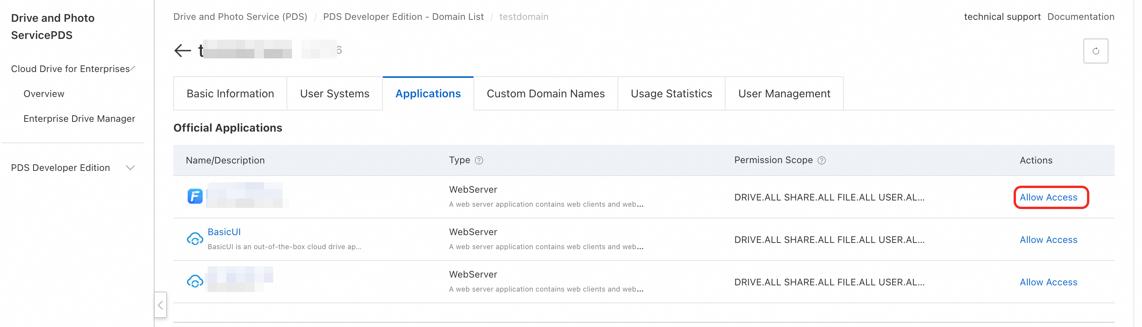Image resolution: width=1142 pixels, height=327 pixels.
Task: Open Enterprise Drive Manager in sidebar
Action: tap(79, 119)
